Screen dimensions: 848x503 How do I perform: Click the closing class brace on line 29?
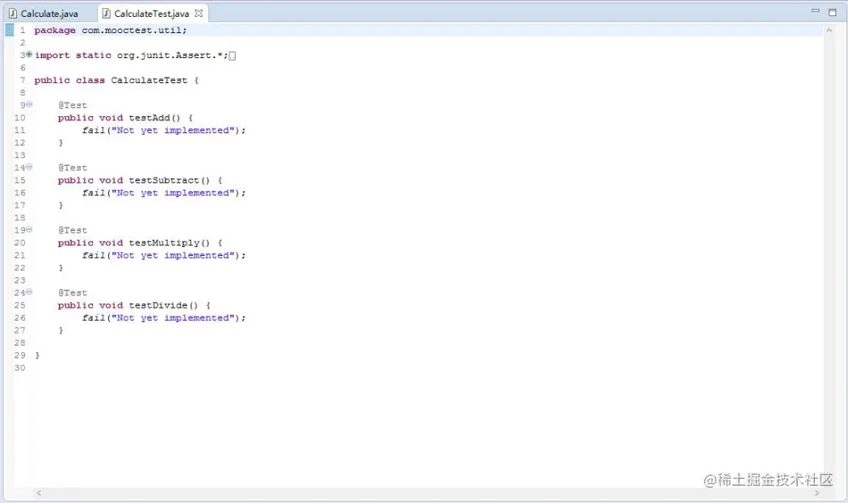click(x=37, y=355)
